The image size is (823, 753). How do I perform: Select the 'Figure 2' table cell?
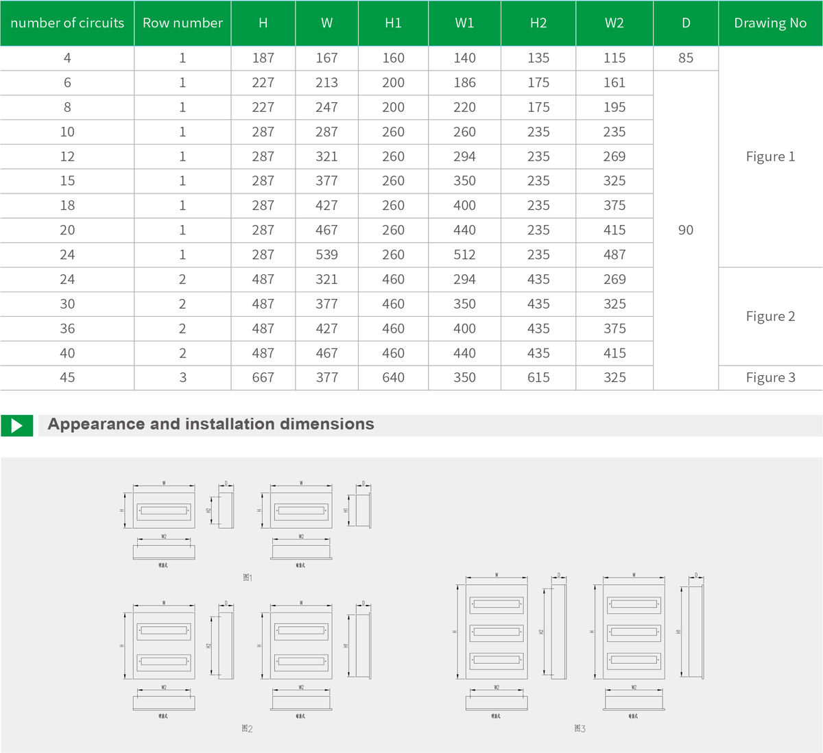(770, 316)
